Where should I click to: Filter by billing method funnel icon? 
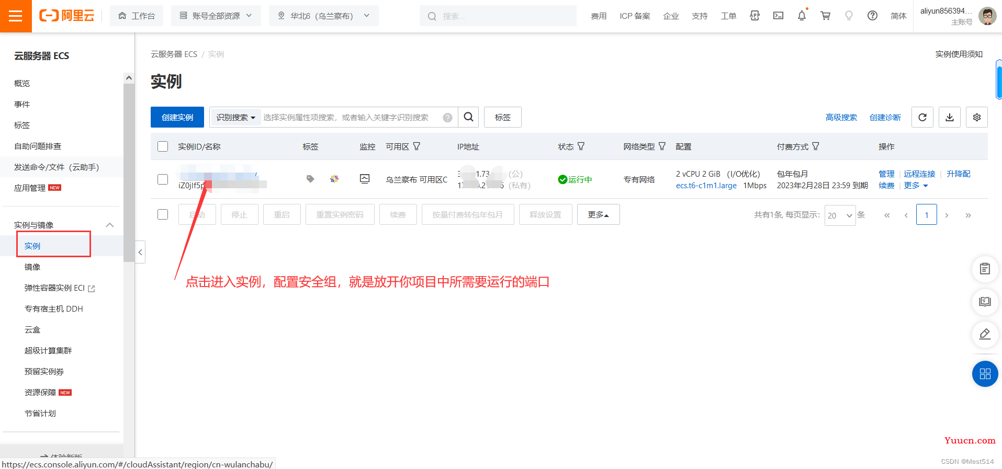click(x=816, y=146)
